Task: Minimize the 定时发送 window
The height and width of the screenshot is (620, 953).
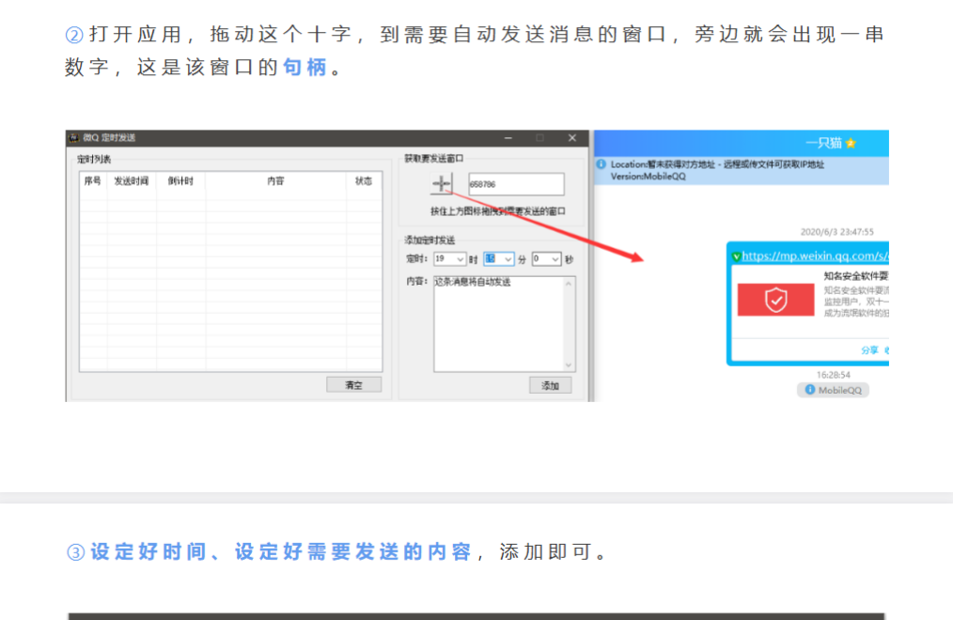Action: 508,138
